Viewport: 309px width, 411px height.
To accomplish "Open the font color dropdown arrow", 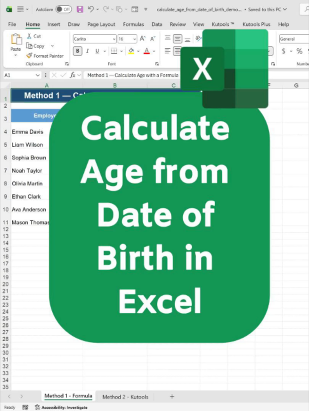I will click(x=154, y=51).
